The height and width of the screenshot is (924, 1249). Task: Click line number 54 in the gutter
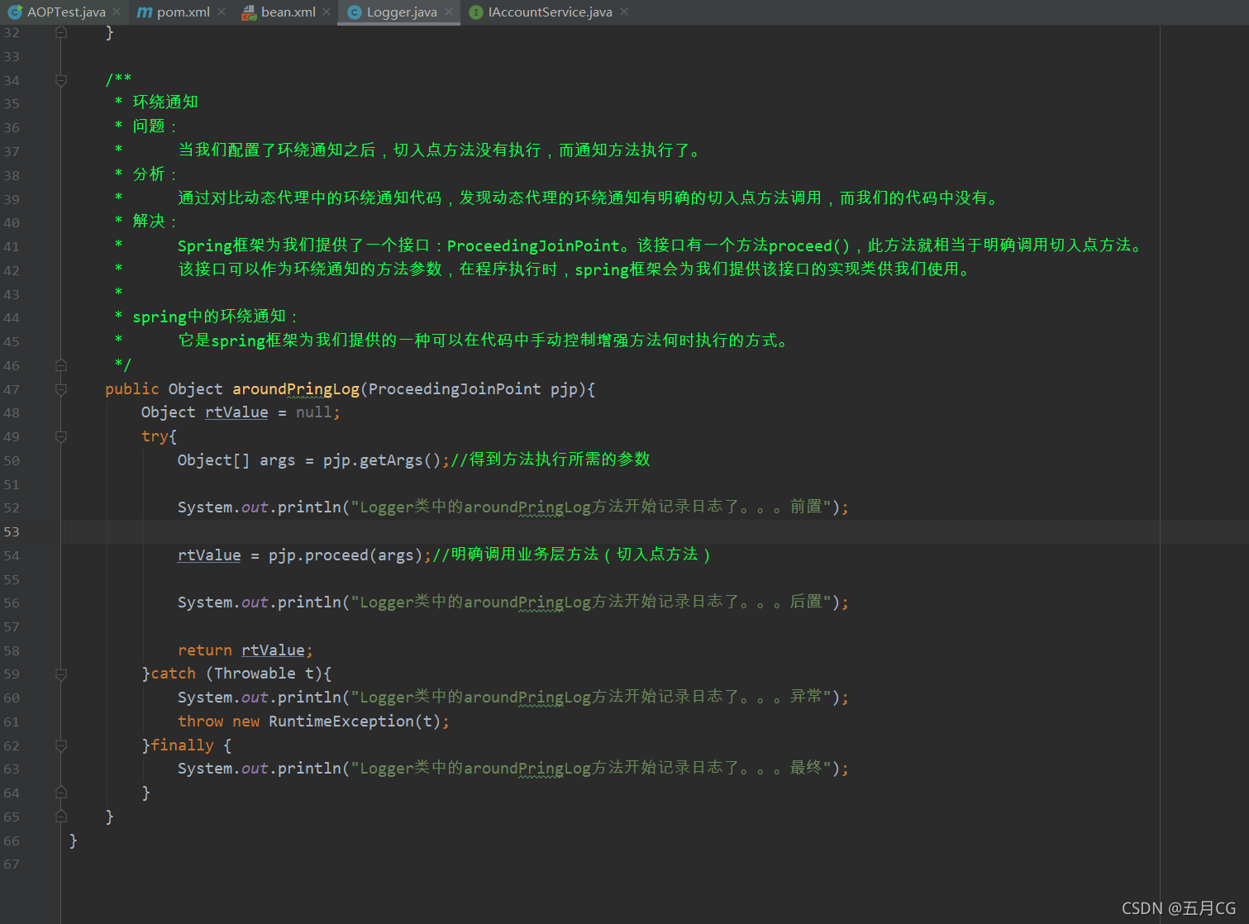(12, 555)
